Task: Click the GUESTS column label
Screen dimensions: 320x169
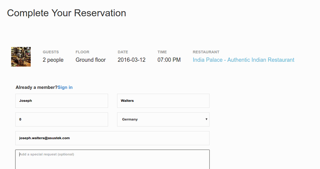Action: click(x=51, y=52)
